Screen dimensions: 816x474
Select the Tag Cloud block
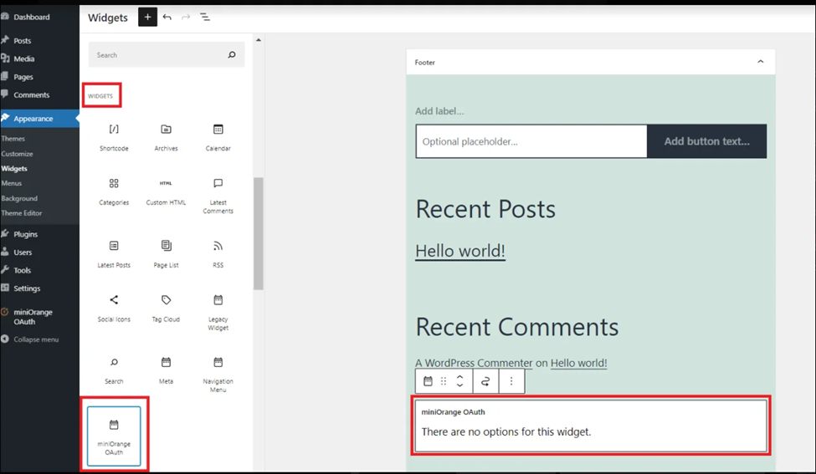click(166, 308)
